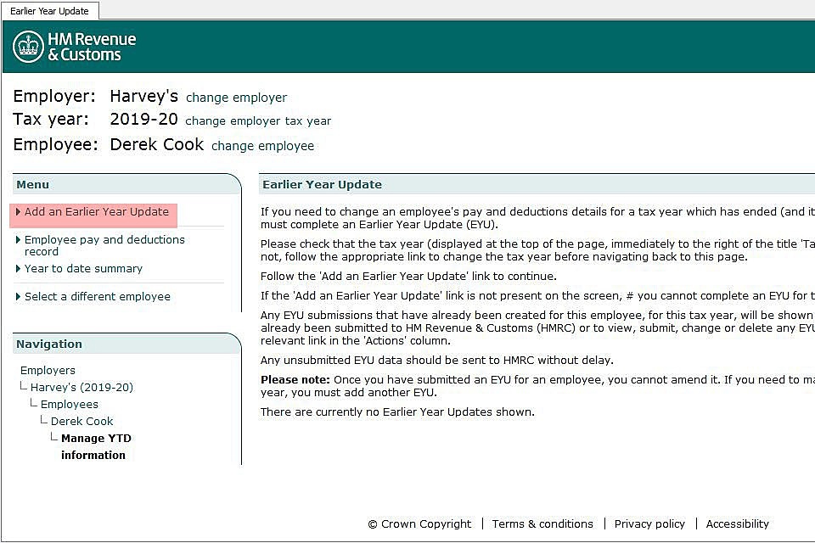Click the HM Revenue & Customs banner text
This screenshot has width=815, height=543.
click(x=91, y=47)
